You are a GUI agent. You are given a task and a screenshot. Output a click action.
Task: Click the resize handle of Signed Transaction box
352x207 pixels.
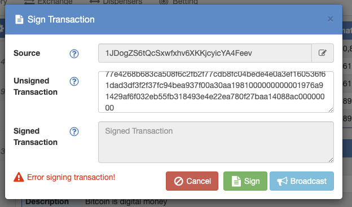[x=331, y=160]
